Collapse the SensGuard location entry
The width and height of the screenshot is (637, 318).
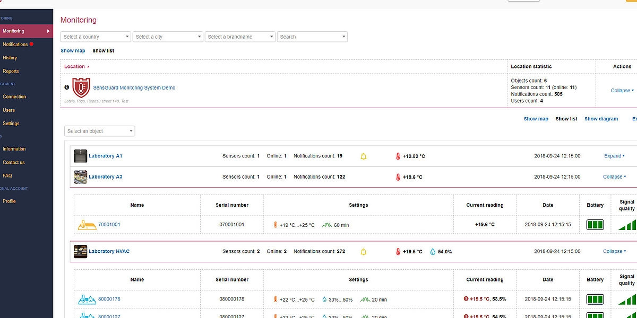[x=622, y=91]
